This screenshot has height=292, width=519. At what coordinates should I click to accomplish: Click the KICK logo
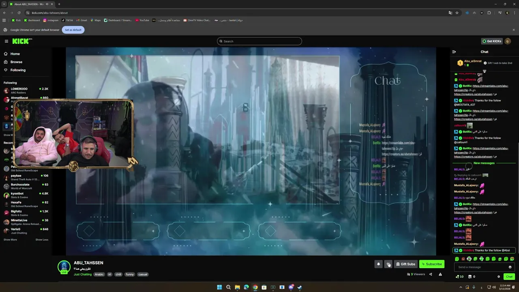click(22, 41)
